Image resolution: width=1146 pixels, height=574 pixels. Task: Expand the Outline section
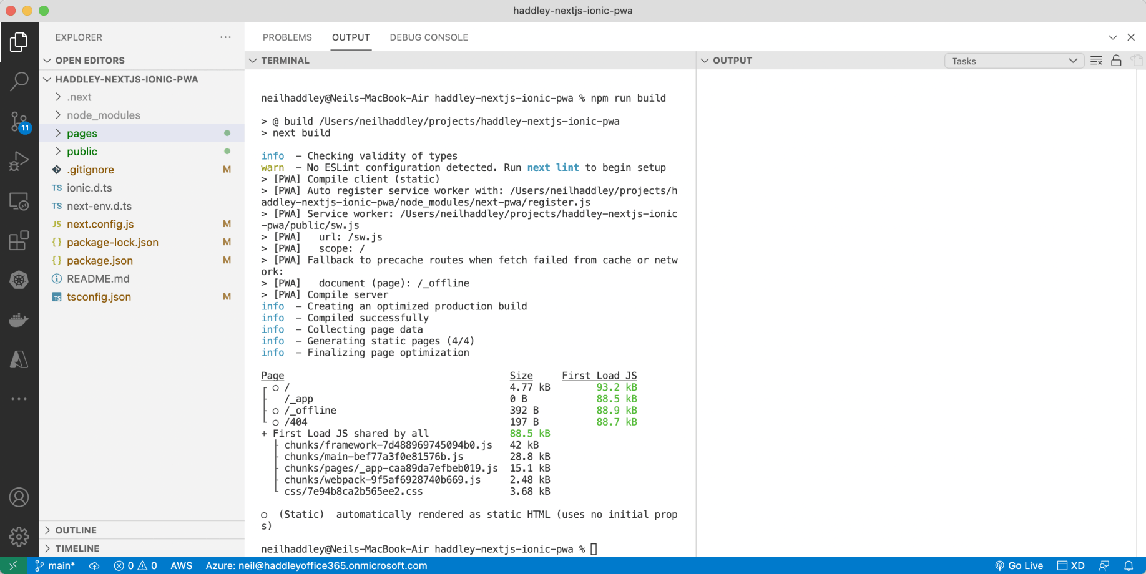pos(47,530)
